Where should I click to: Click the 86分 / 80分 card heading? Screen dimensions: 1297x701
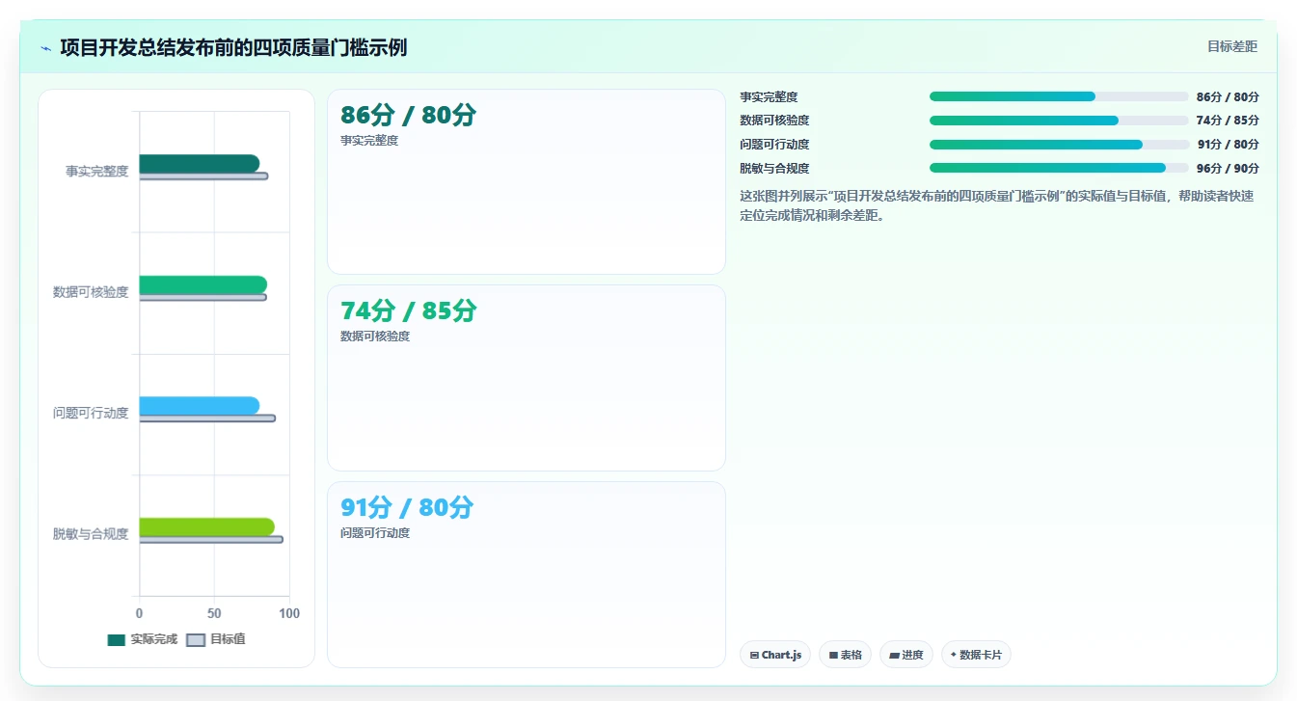pyautogui.click(x=409, y=116)
